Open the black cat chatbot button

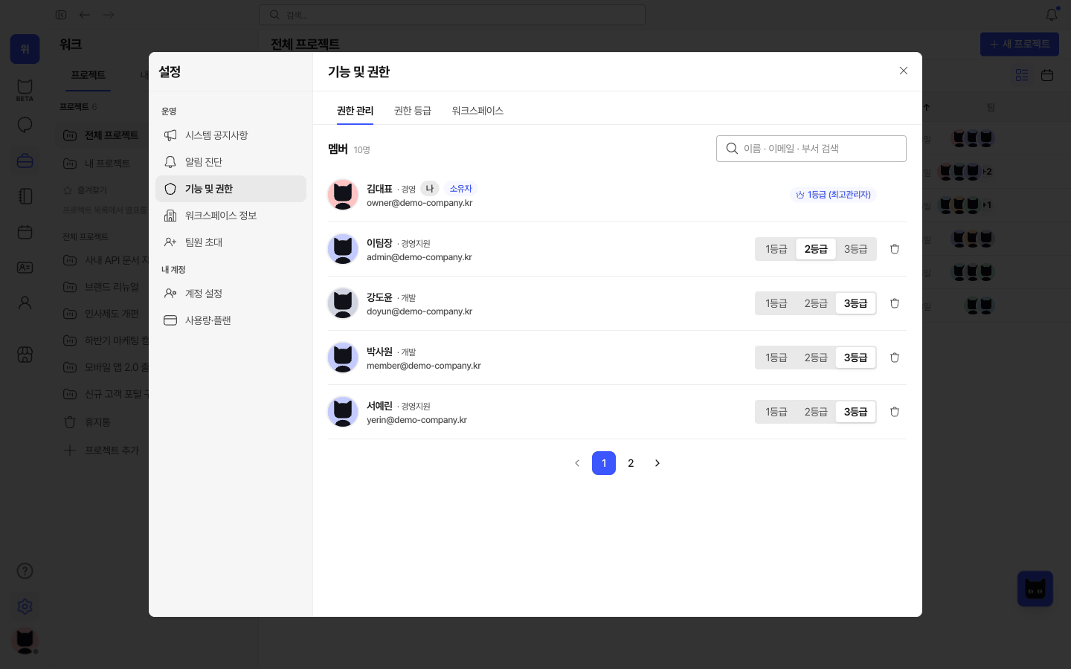tap(1035, 589)
